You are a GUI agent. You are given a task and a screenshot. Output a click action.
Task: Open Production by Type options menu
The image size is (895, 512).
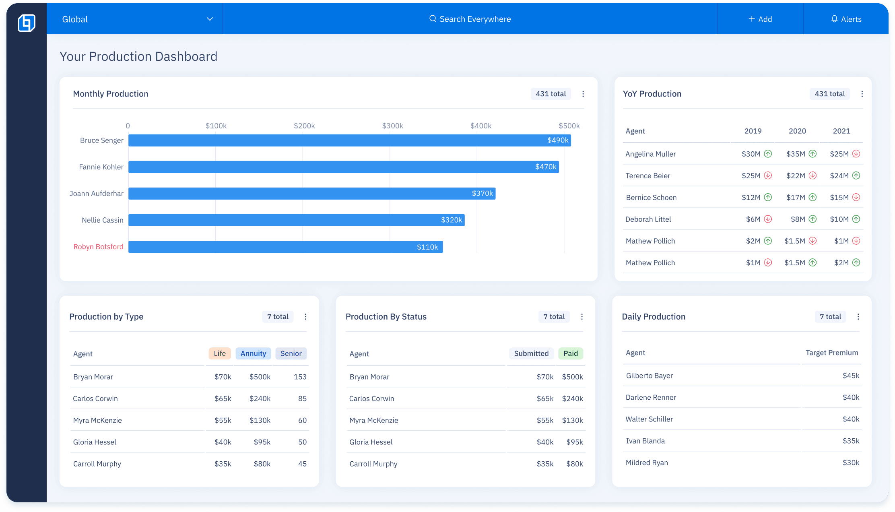pos(305,317)
